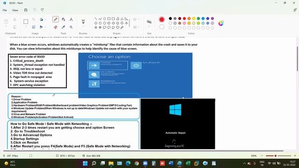
Task: Pick the pink color swatch
Action: point(185,23)
